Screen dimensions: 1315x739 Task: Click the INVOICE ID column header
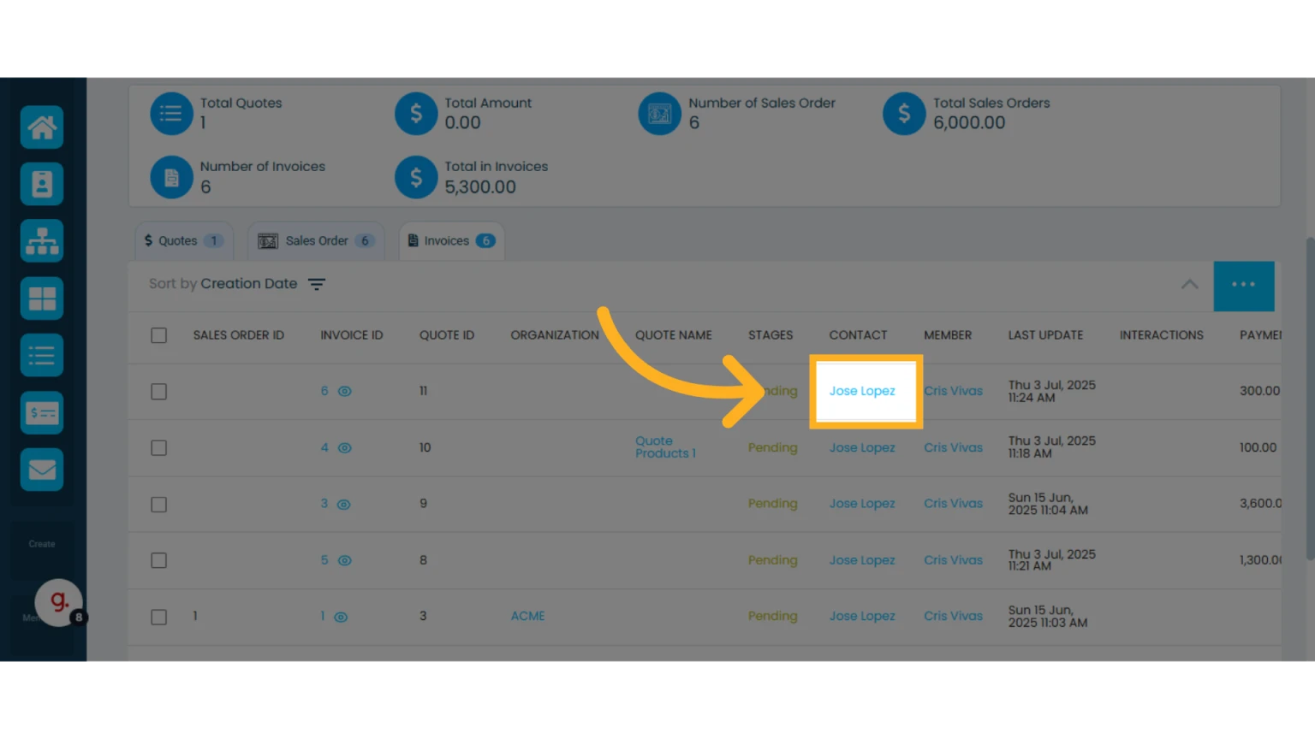point(352,335)
